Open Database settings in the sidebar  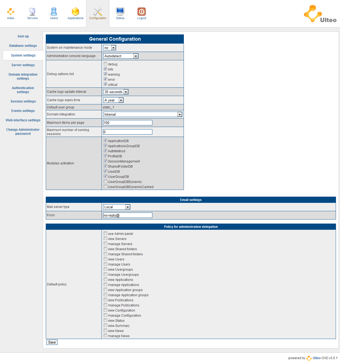pyautogui.click(x=23, y=46)
